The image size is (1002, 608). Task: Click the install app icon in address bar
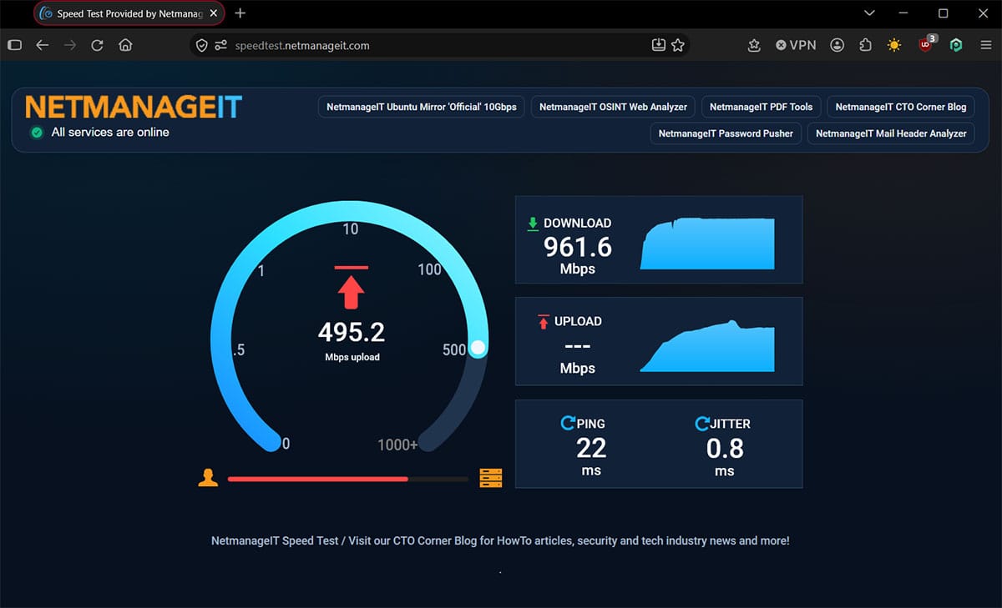coord(658,45)
